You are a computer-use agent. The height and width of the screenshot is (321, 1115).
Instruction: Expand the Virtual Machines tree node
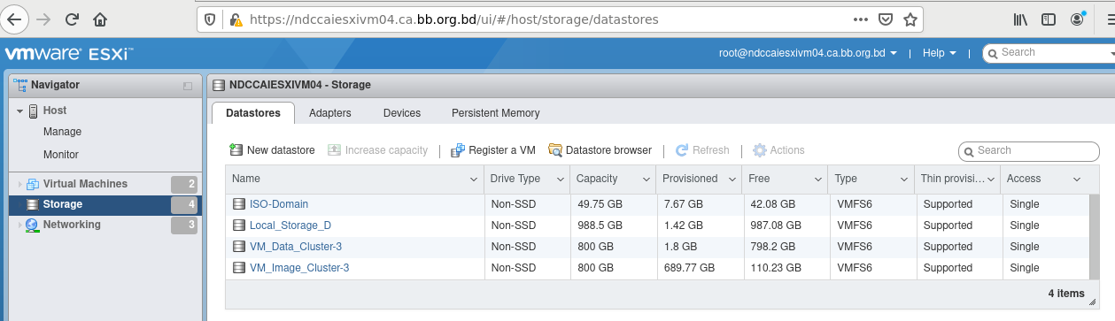[19, 184]
